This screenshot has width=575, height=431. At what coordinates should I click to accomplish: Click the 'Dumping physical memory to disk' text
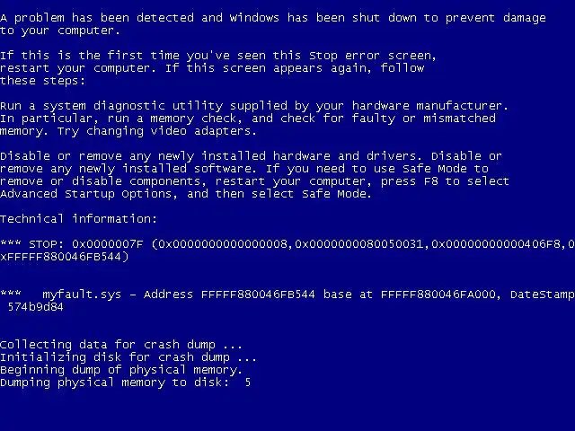pos(114,383)
